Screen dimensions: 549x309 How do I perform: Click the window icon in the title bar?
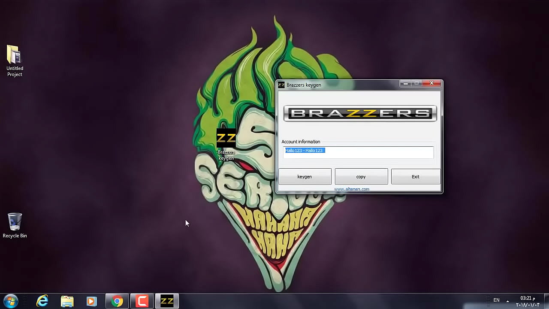(x=281, y=85)
